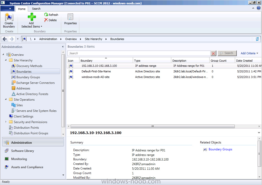Click the Overview node icon in tree
The width and height of the screenshot is (262, 185).
coord(8,55)
